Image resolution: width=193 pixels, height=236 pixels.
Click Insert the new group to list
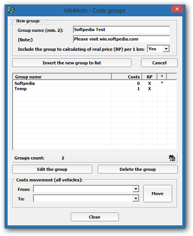click(x=72, y=63)
